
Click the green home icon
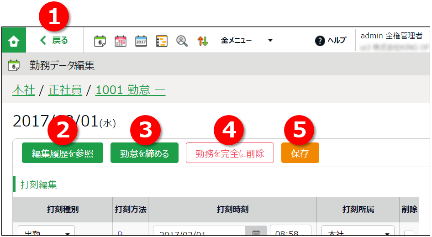coord(14,41)
